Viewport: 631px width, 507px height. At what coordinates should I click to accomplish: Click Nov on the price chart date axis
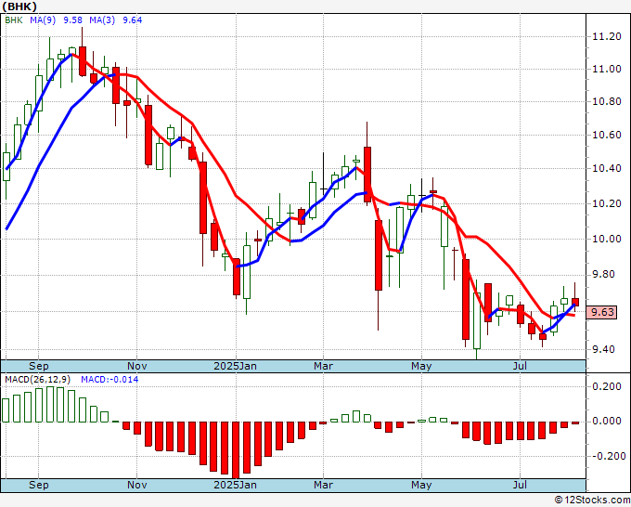point(136,366)
